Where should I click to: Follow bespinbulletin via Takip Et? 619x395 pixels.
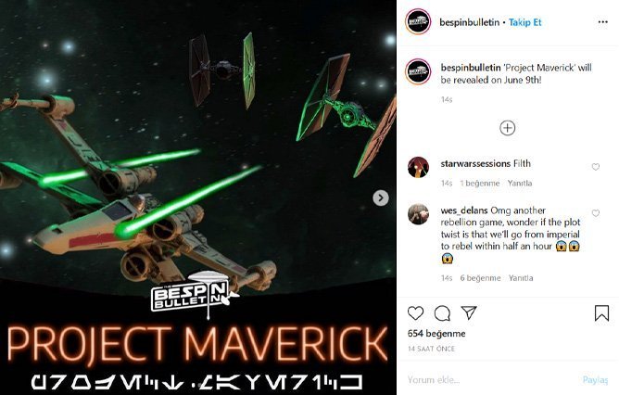(524, 22)
